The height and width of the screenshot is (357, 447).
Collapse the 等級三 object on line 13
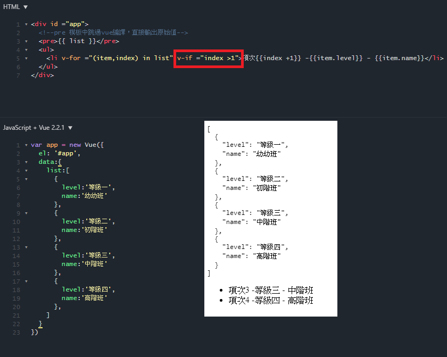coord(26,246)
